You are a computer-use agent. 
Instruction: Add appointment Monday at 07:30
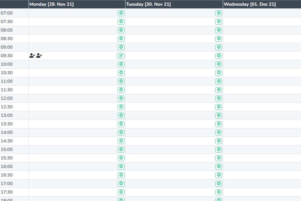click(121, 21)
